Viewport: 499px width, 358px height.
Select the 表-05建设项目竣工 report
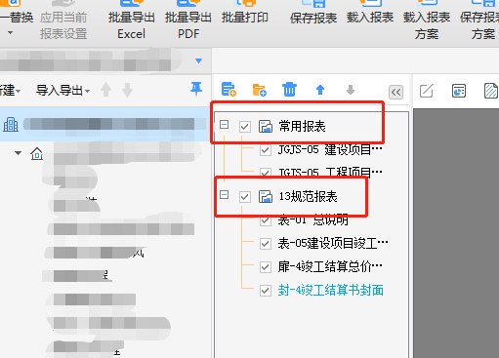click(333, 243)
